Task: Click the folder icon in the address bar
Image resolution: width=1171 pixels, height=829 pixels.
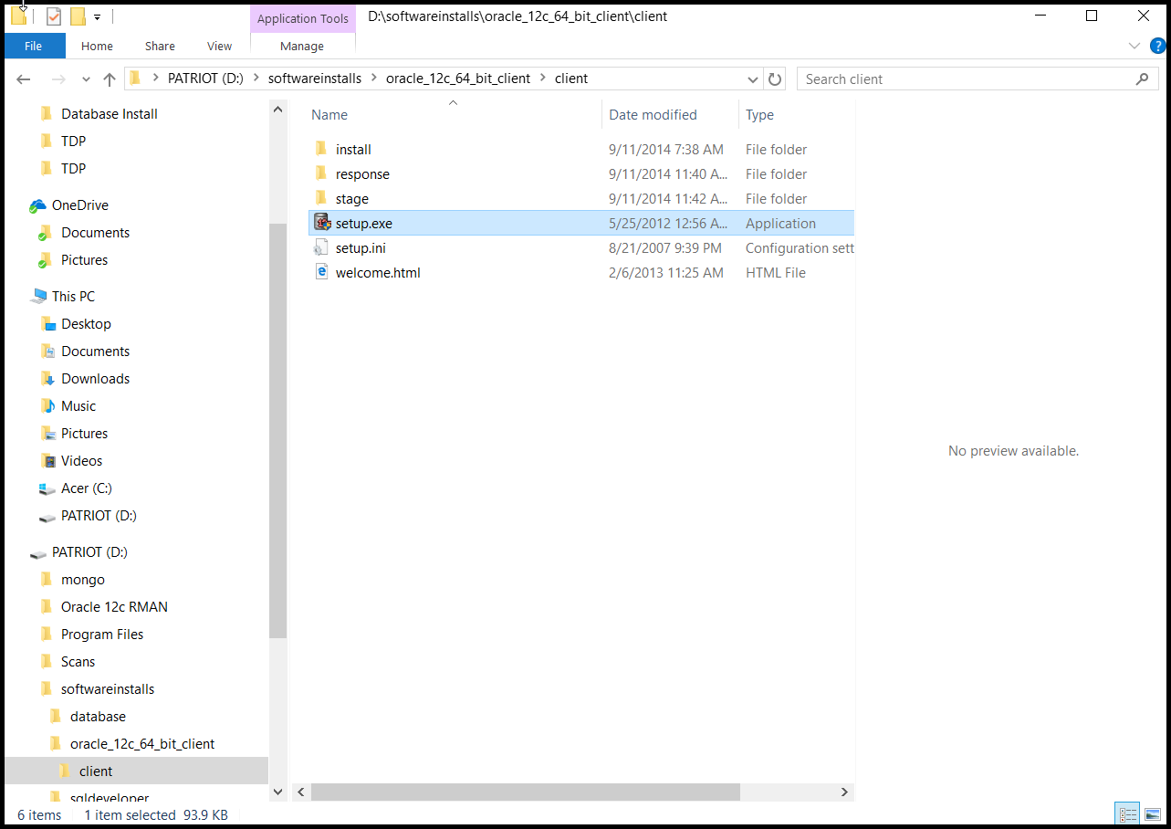Action: (135, 79)
